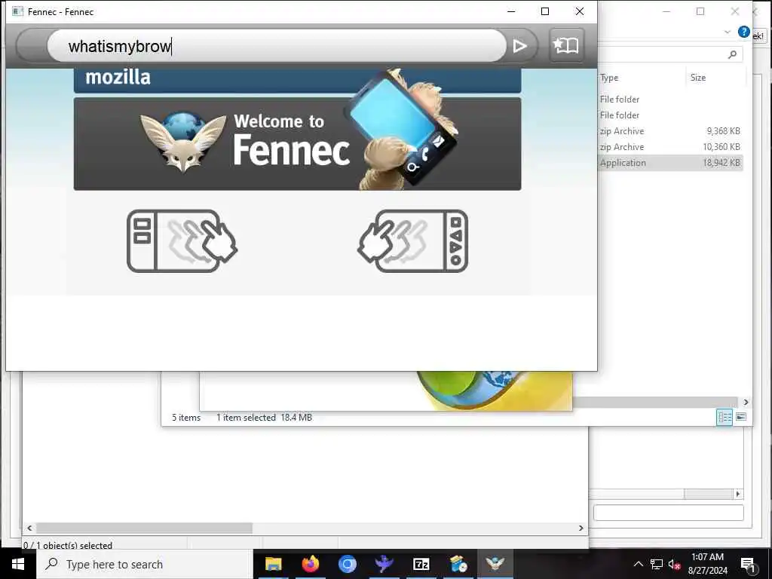Click the swipe-left controls panel illustration

pyautogui.click(x=412, y=241)
